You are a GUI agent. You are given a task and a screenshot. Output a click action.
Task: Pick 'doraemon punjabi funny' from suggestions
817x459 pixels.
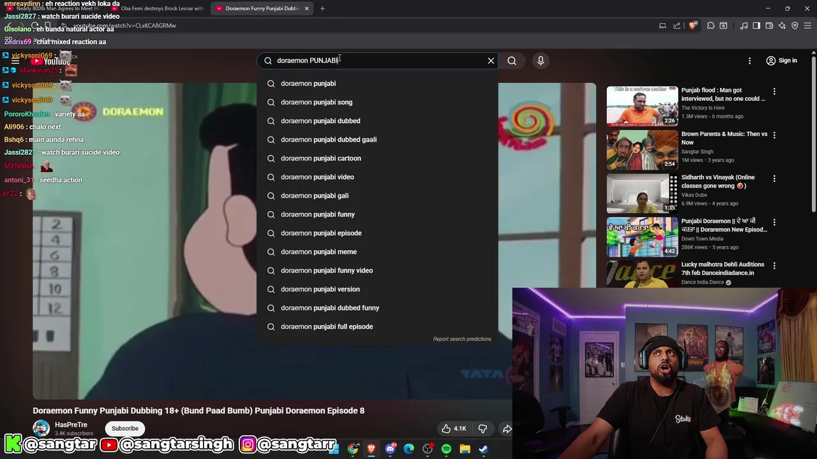coord(377,214)
